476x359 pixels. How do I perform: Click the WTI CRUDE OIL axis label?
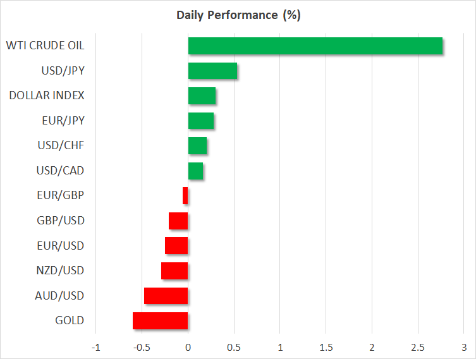(45, 46)
